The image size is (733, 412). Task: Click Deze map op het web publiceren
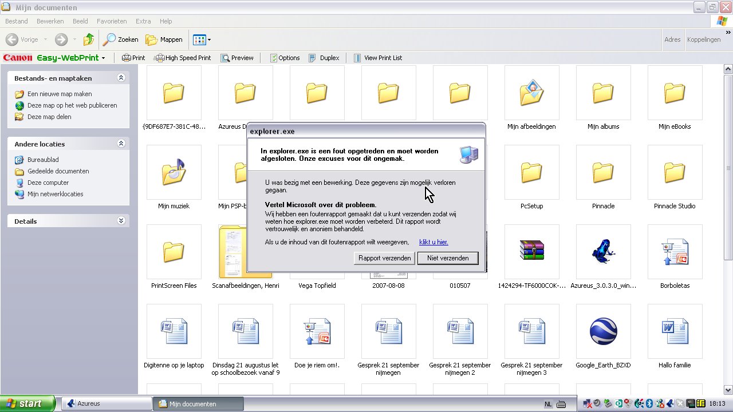72,105
